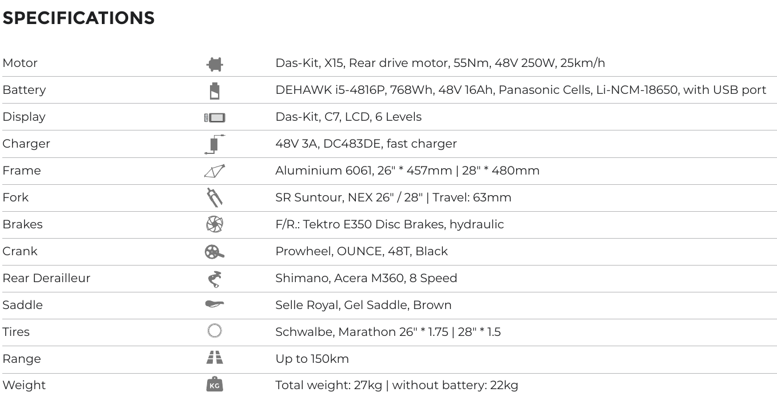Click the SPECIFICATIONS heading
Viewport: 777px width, 396px height.
pyautogui.click(x=78, y=18)
